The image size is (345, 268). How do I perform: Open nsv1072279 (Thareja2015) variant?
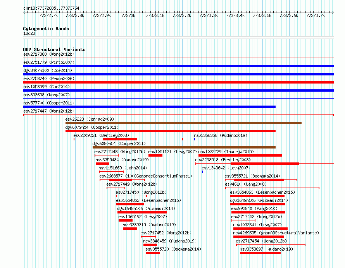[226, 152]
